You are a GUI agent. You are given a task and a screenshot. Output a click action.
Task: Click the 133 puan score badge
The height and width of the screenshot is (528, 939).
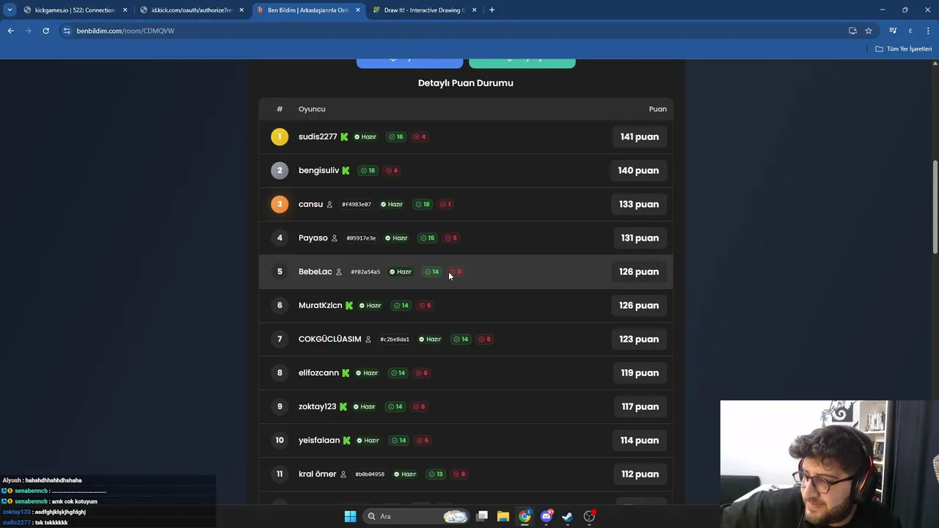[639, 204]
